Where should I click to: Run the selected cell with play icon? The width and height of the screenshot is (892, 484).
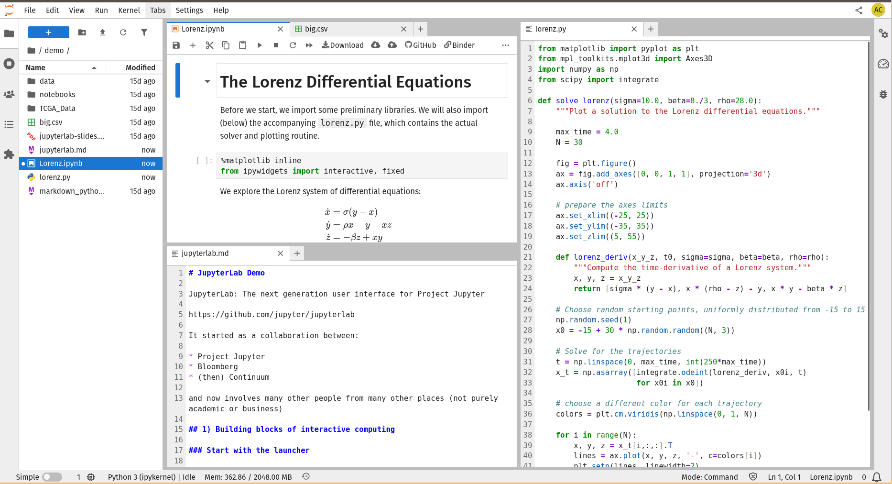click(x=260, y=45)
